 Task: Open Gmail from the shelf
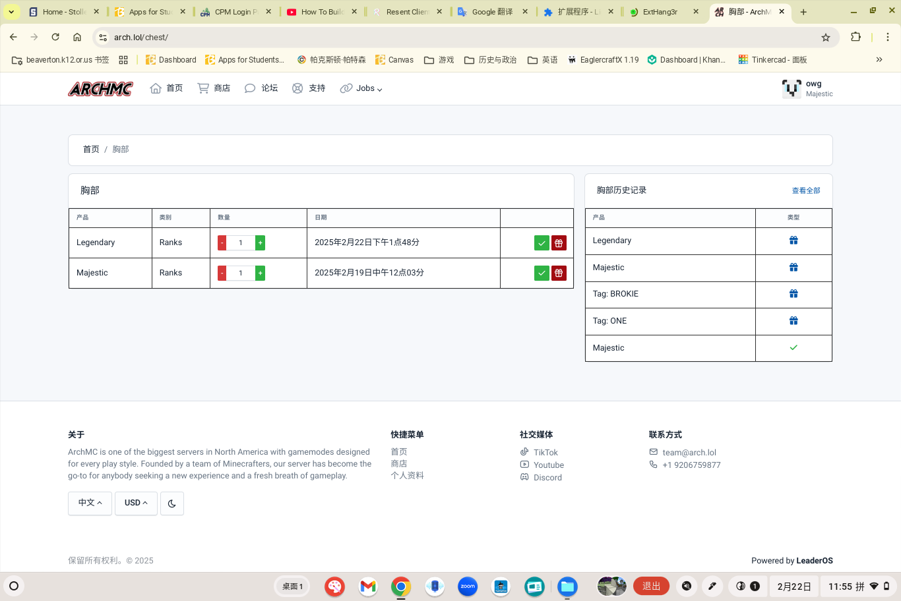coord(368,586)
